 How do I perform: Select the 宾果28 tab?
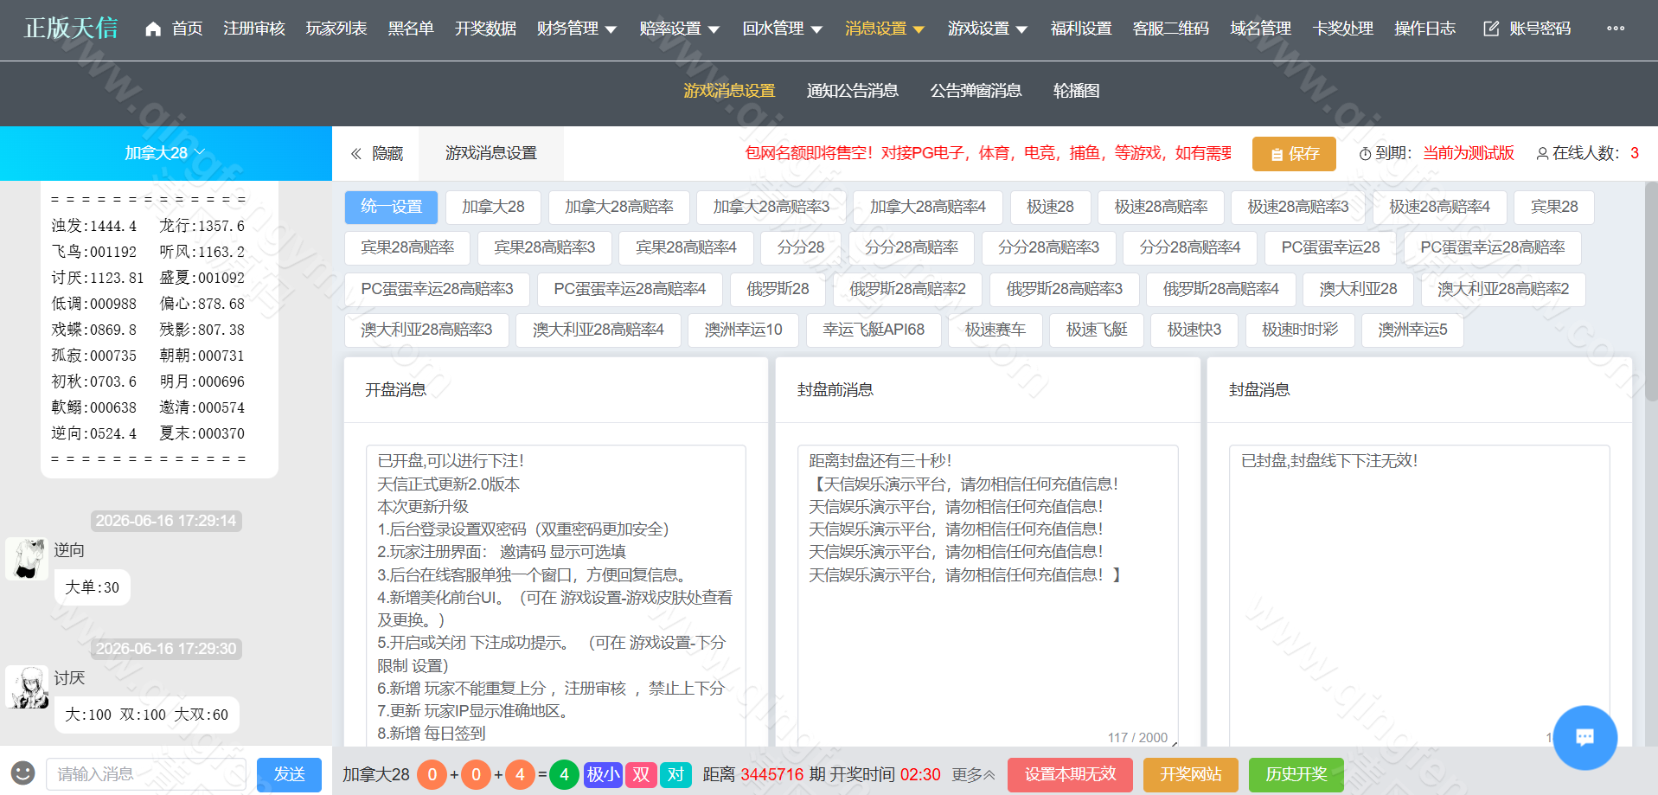click(1554, 207)
